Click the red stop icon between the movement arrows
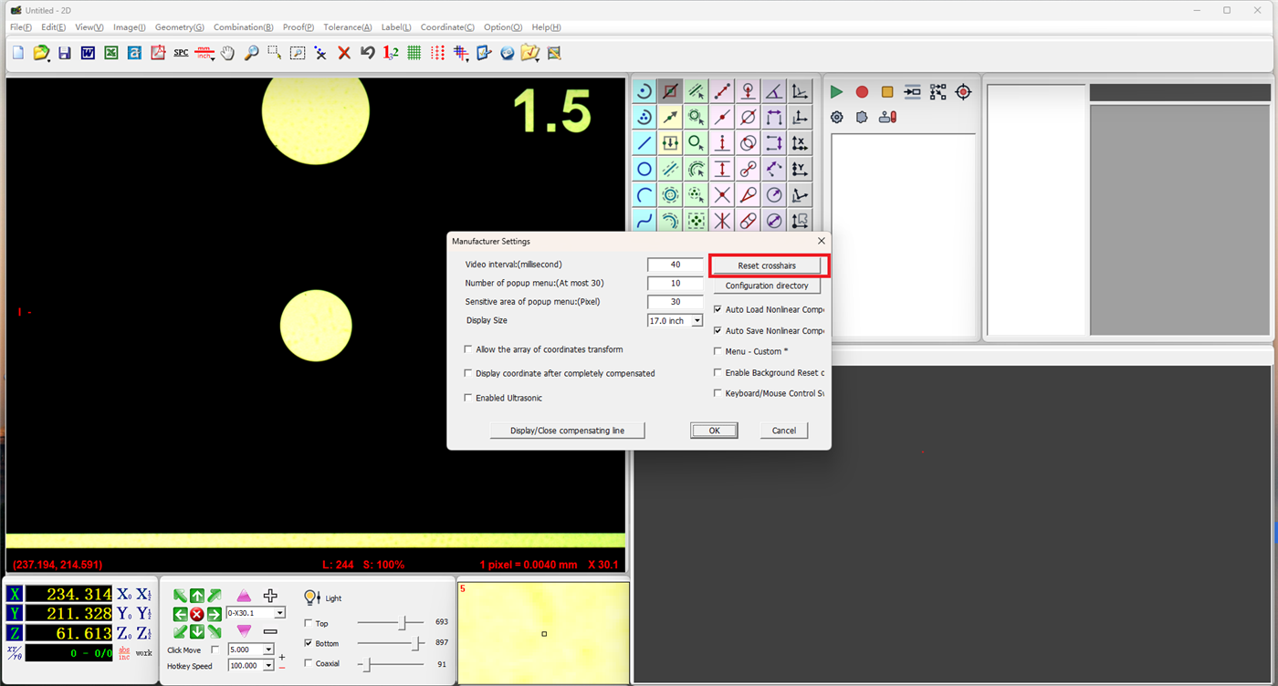 point(197,614)
